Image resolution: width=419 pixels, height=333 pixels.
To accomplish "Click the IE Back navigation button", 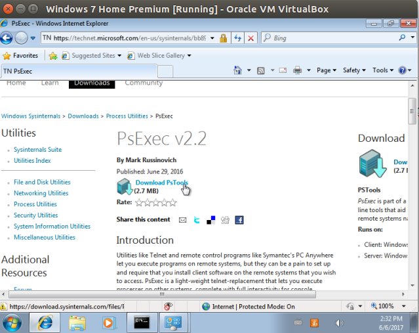I will point(7,38).
